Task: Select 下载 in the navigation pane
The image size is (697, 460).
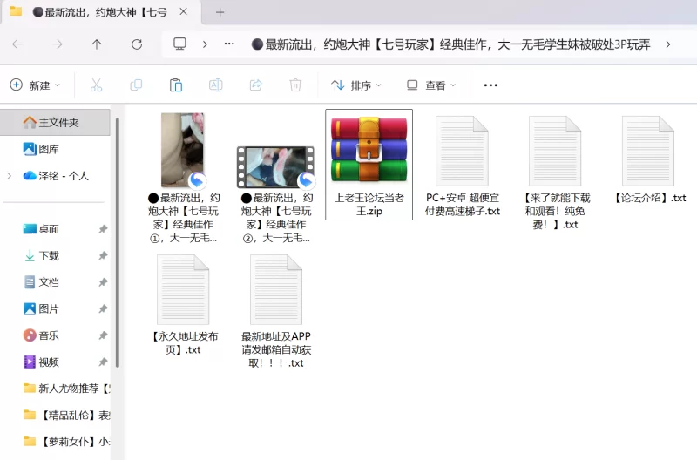Action: coord(49,256)
